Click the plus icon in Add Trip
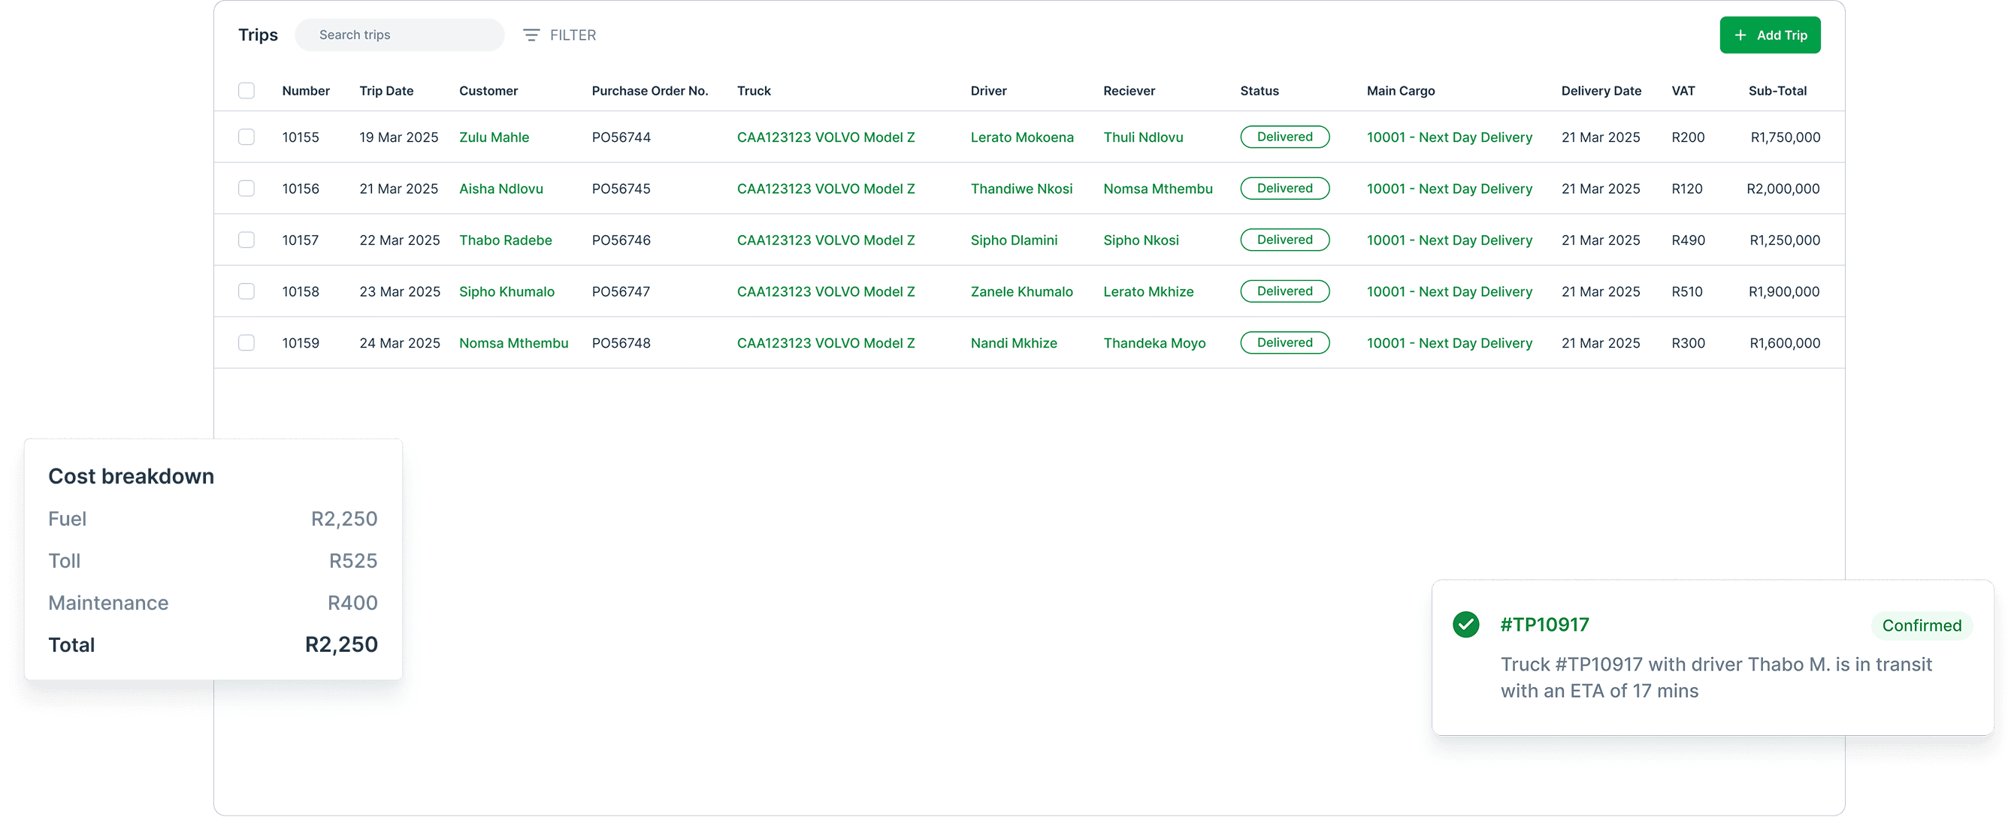Image resolution: width=2011 pixels, height=817 pixels. (1740, 35)
